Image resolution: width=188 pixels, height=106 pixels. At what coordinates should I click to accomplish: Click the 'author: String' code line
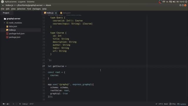point(61,45)
